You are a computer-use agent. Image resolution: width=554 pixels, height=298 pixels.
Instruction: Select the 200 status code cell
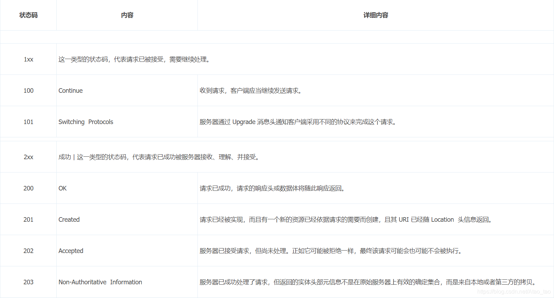click(28, 188)
